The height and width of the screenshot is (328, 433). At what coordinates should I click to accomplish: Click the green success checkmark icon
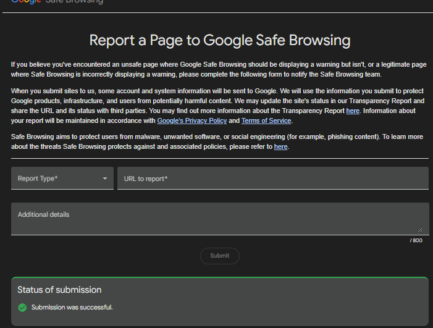[x=22, y=307]
